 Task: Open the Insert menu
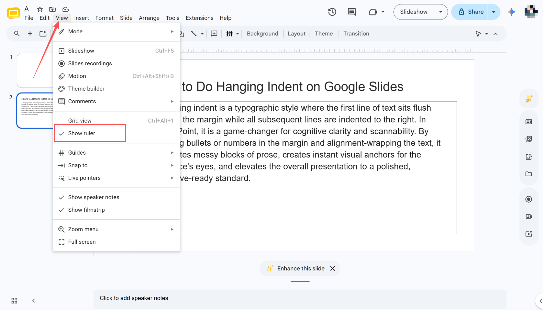click(81, 18)
